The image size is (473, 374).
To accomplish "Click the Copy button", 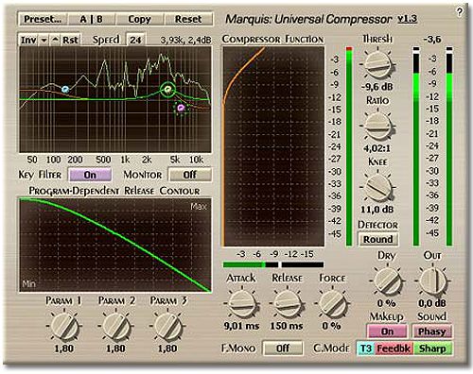I will [140, 19].
